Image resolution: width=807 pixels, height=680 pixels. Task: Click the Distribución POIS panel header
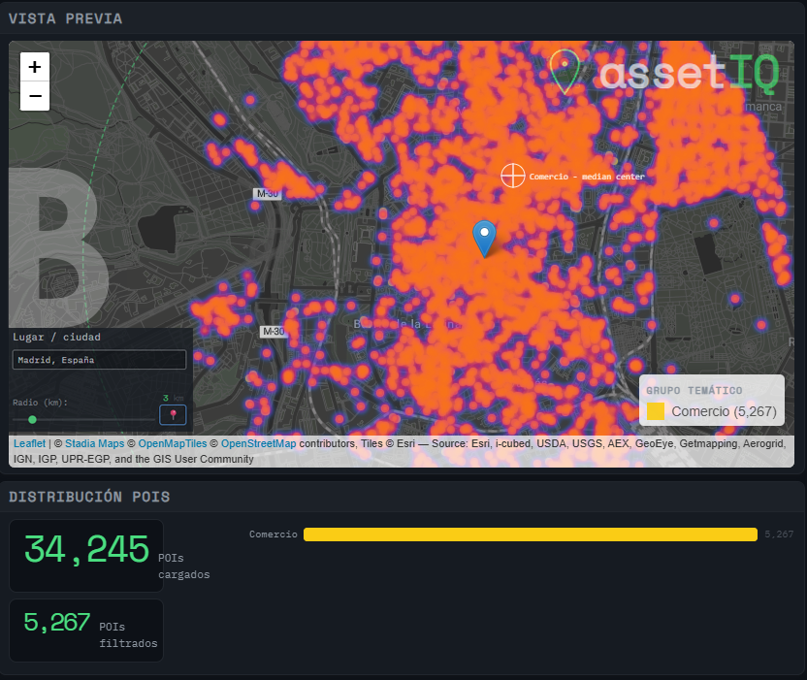click(89, 497)
